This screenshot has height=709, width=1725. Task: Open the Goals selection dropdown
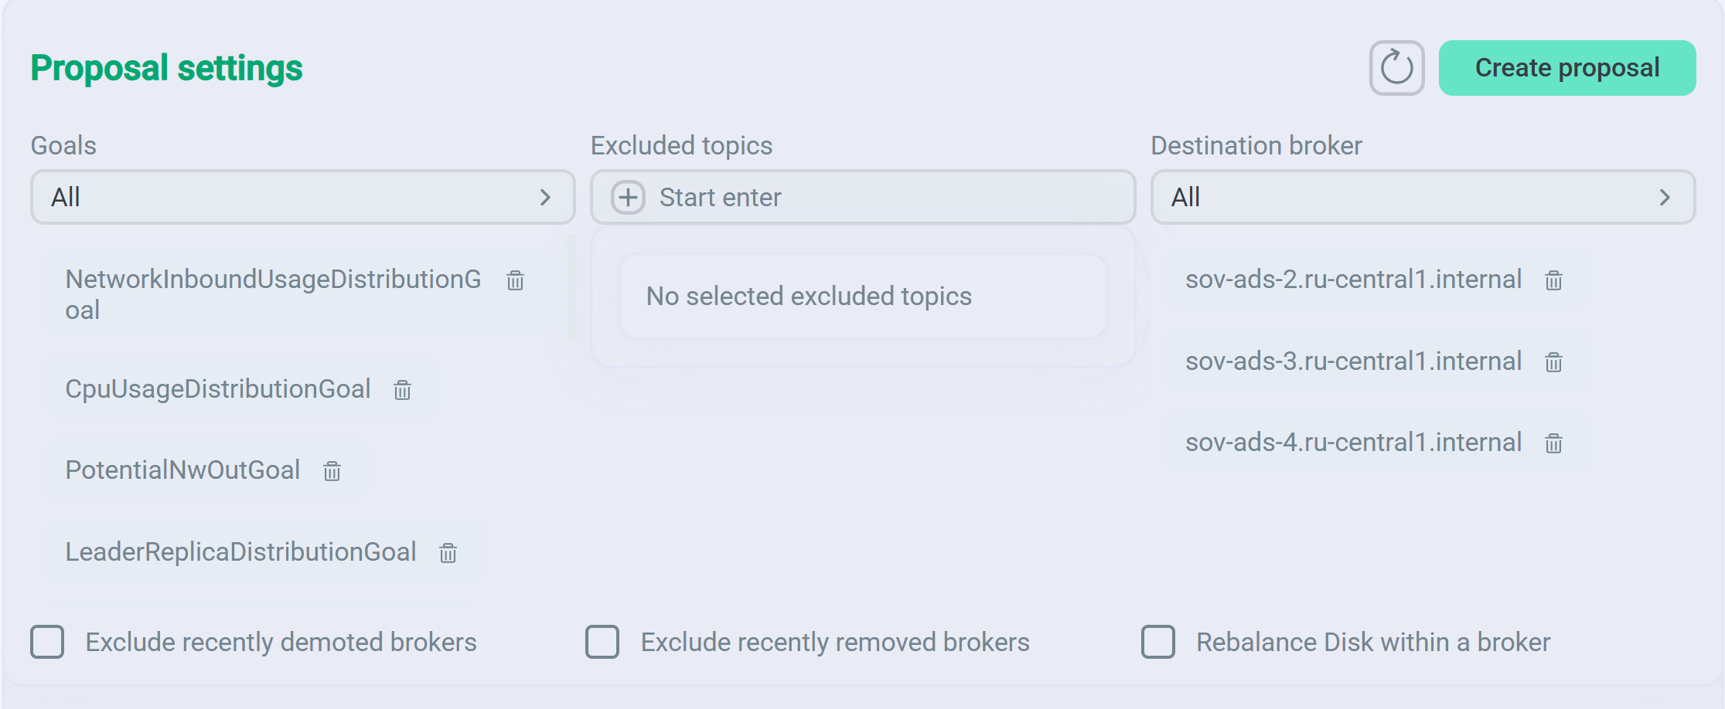click(302, 198)
